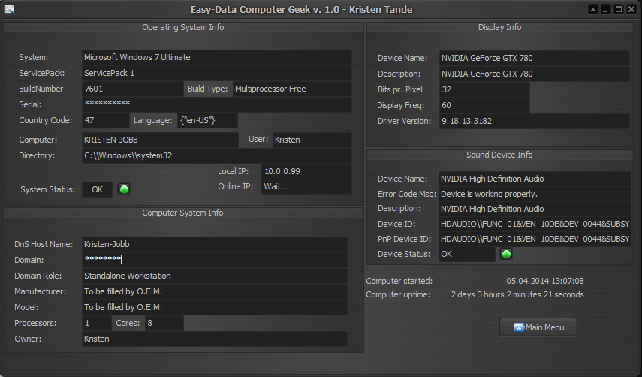The width and height of the screenshot is (642, 377).
Task: Click the Main Menu button
Action: coord(538,327)
